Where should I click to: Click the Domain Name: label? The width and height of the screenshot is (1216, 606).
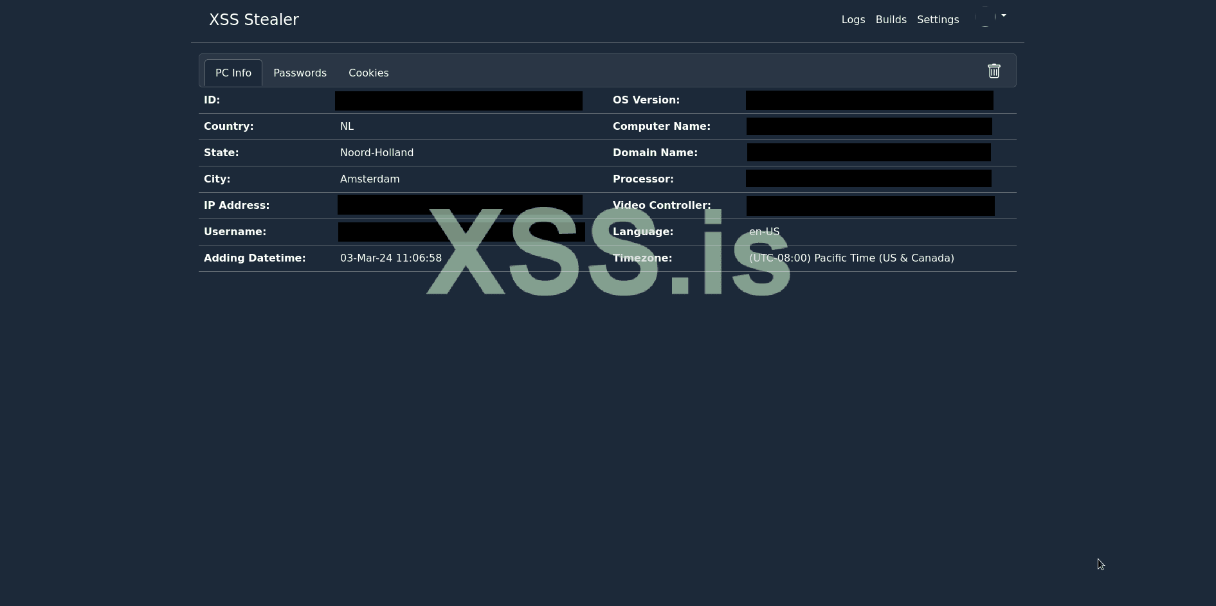pos(655,153)
